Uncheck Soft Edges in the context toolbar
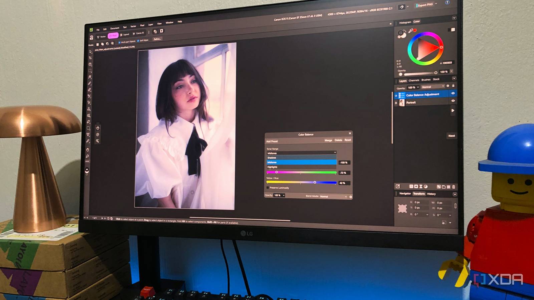Viewport: 534px width, 300px height. (x=138, y=41)
